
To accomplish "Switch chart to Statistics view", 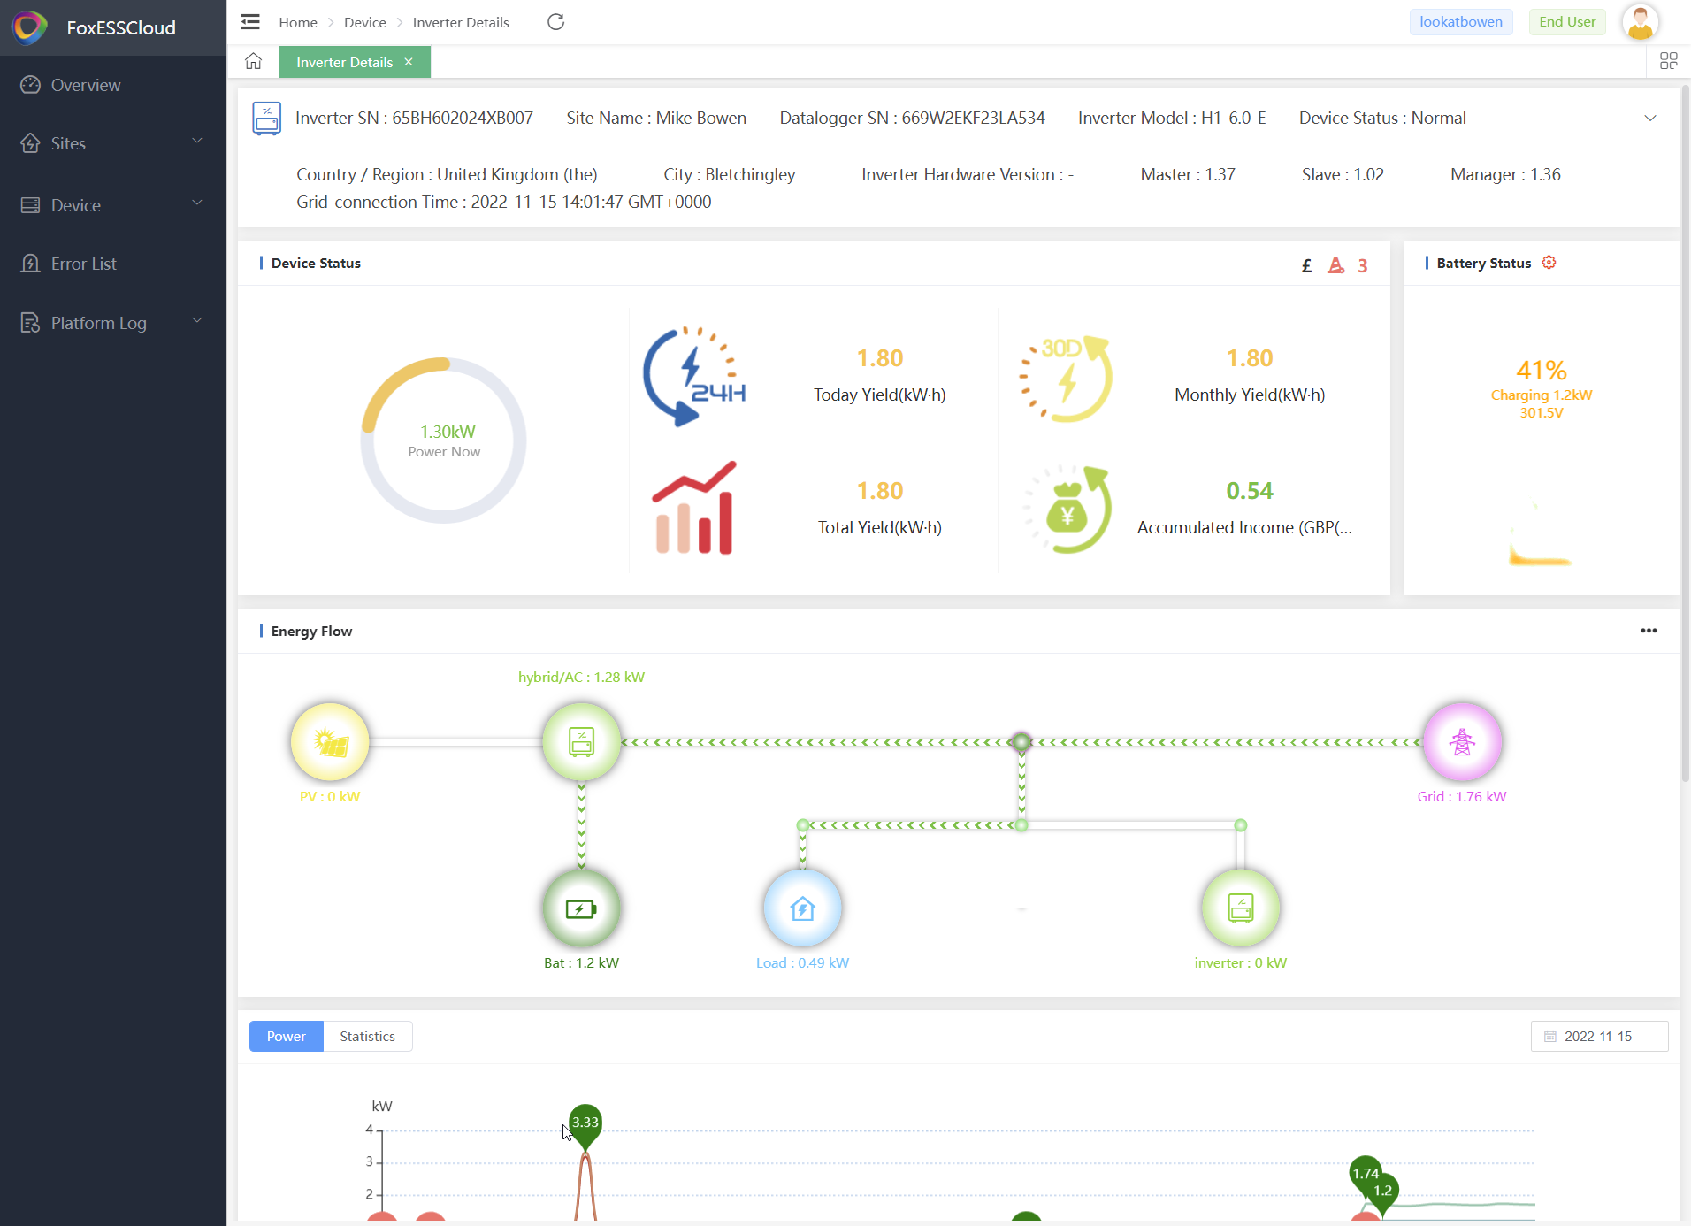I will click(x=367, y=1036).
